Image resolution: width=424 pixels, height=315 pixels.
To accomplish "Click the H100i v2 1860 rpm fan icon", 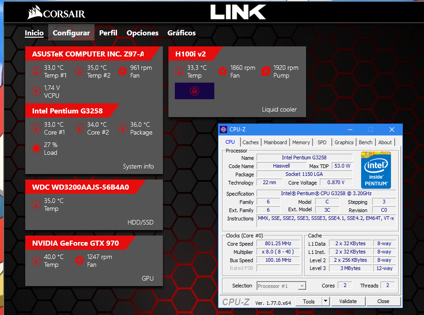I will [223, 72].
